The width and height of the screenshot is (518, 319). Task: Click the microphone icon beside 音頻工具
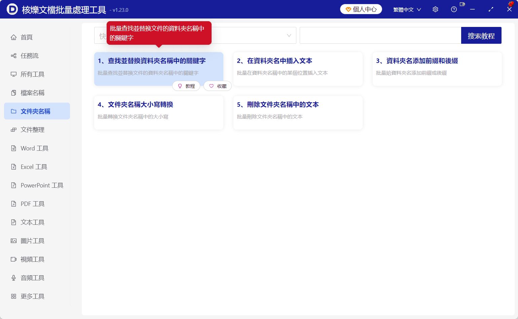(13, 278)
